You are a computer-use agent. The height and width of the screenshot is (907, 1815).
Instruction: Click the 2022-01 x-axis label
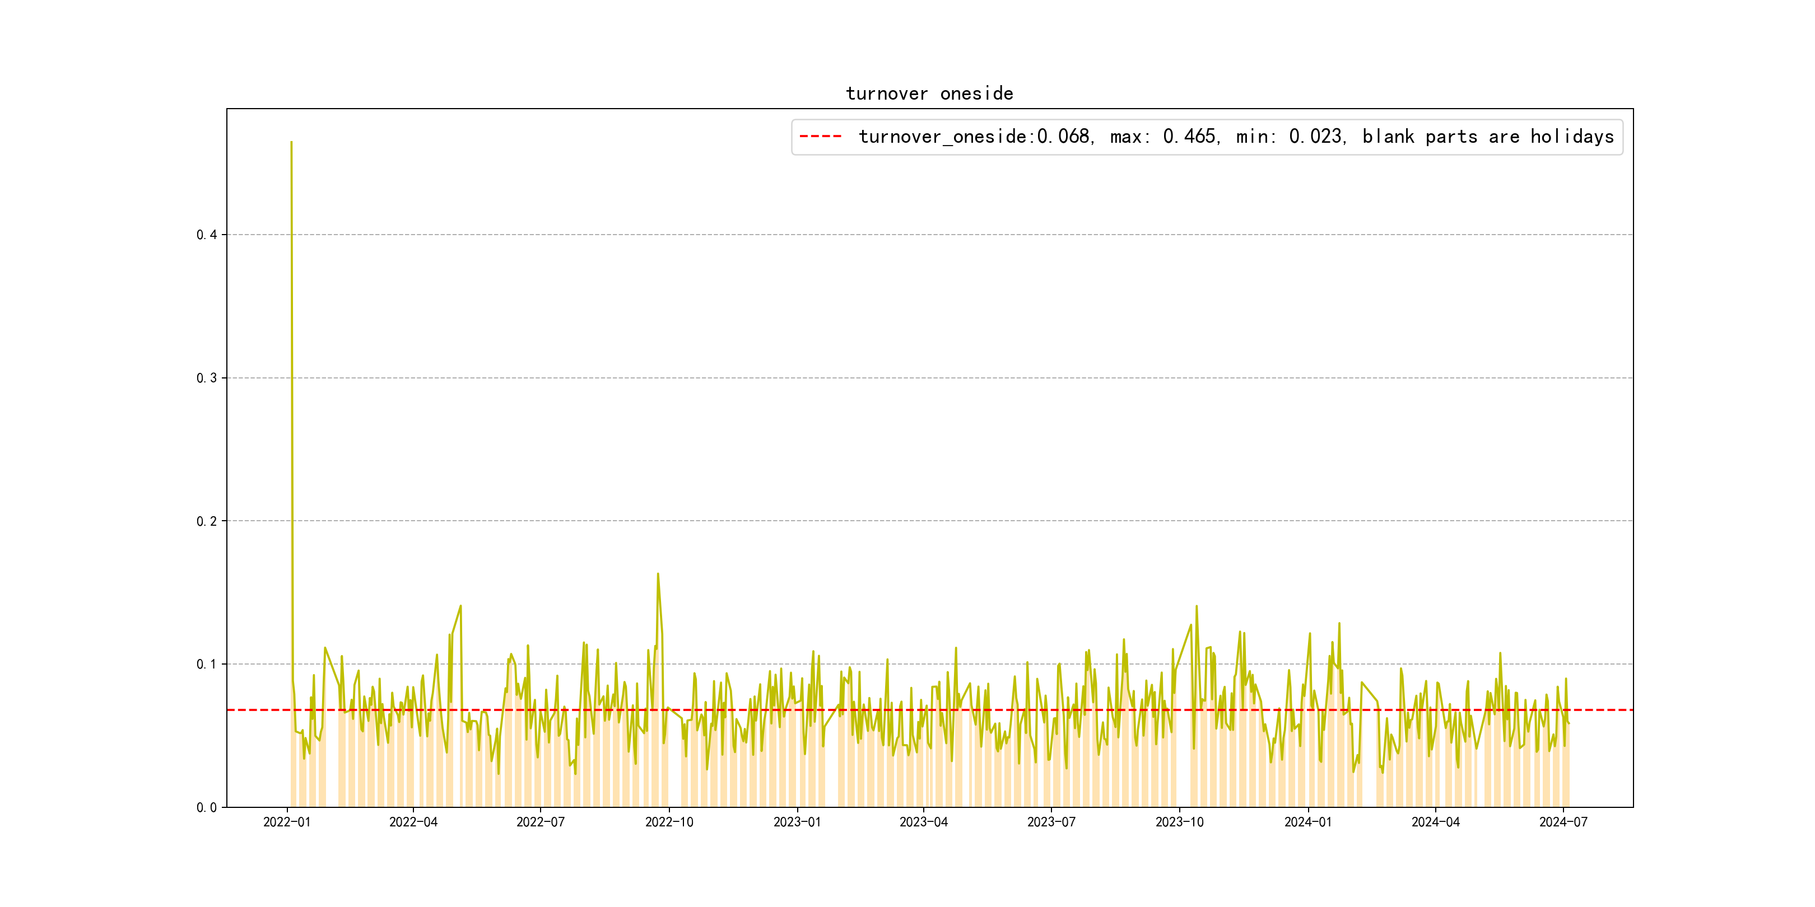pyautogui.click(x=287, y=822)
